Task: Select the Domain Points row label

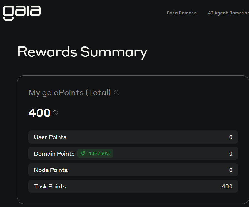Action: 54,154
